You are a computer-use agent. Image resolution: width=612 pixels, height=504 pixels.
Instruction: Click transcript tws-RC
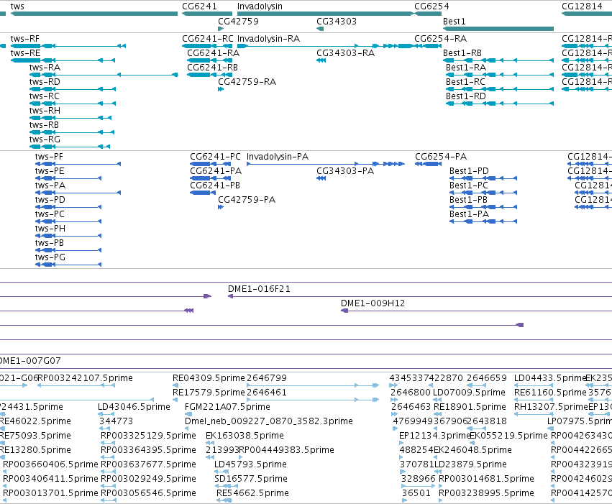coord(45,96)
